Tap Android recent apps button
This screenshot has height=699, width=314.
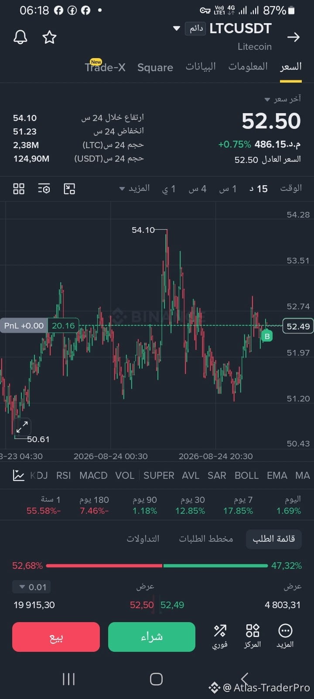click(68, 679)
